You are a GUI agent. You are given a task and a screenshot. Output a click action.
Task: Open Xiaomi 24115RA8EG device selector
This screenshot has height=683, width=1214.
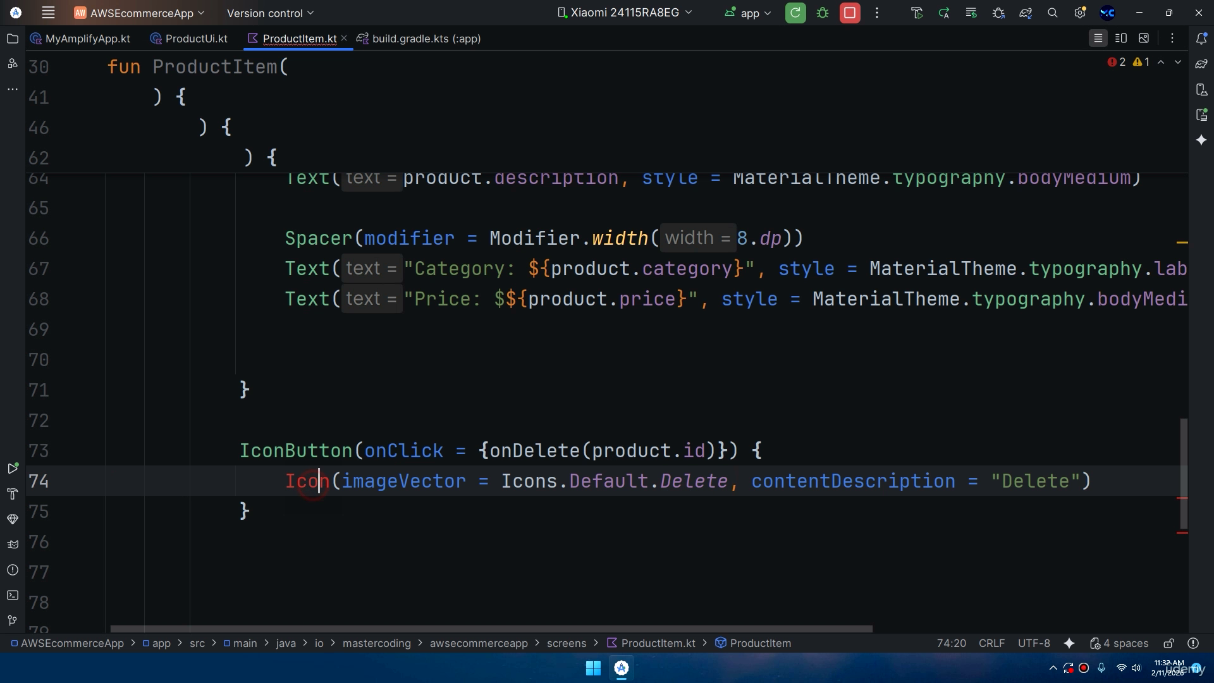625,13
